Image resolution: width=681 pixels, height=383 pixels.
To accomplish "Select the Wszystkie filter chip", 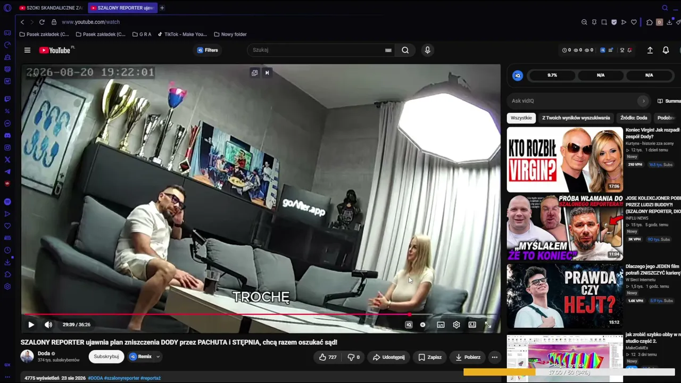I will tap(521, 118).
